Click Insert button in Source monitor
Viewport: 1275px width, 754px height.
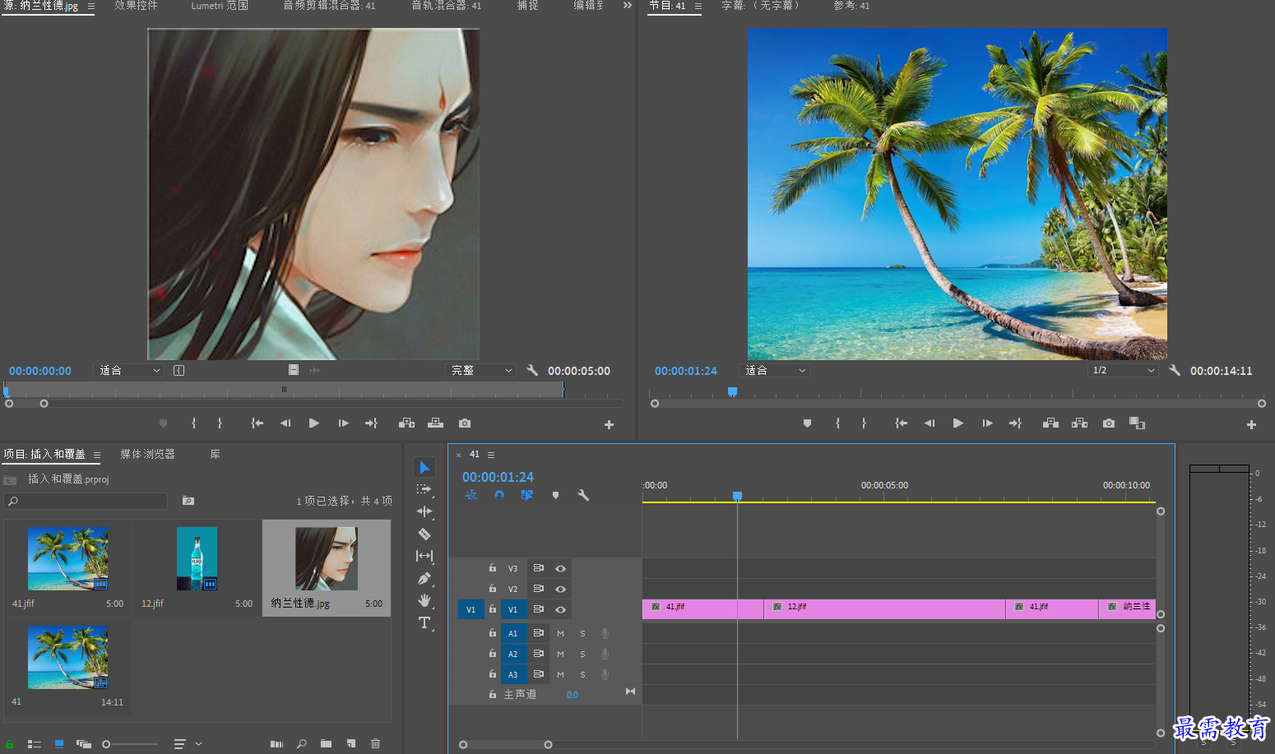(x=406, y=423)
